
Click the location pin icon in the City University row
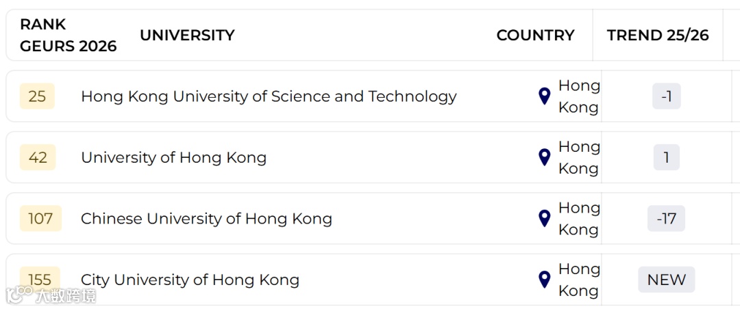pyautogui.click(x=544, y=280)
